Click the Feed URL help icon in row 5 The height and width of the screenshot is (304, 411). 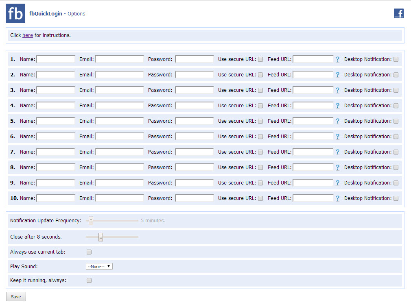click(x=337, y=121)
